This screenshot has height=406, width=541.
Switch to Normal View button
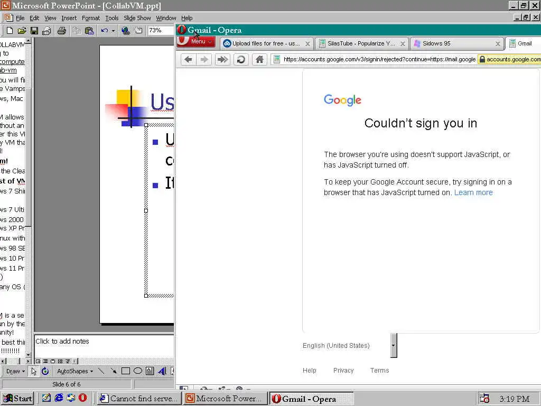click(38, 361)
